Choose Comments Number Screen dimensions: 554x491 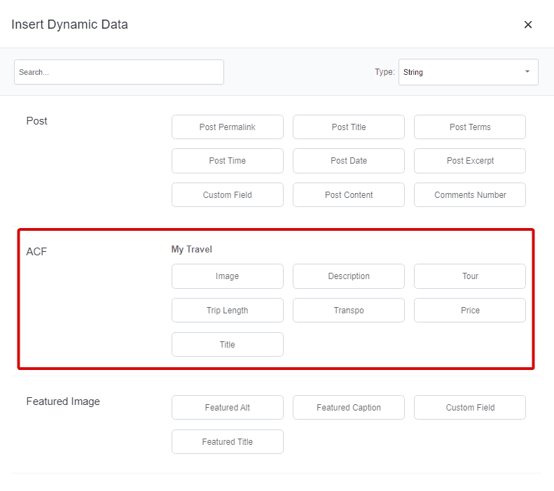(469, 194)
